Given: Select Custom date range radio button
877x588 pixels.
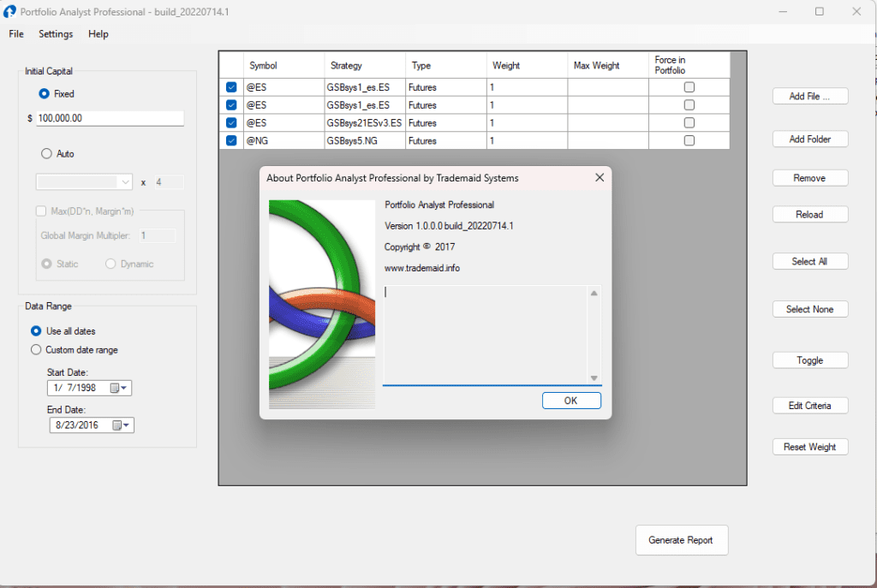Looking at the screenshot, I should tap(36, 350).
